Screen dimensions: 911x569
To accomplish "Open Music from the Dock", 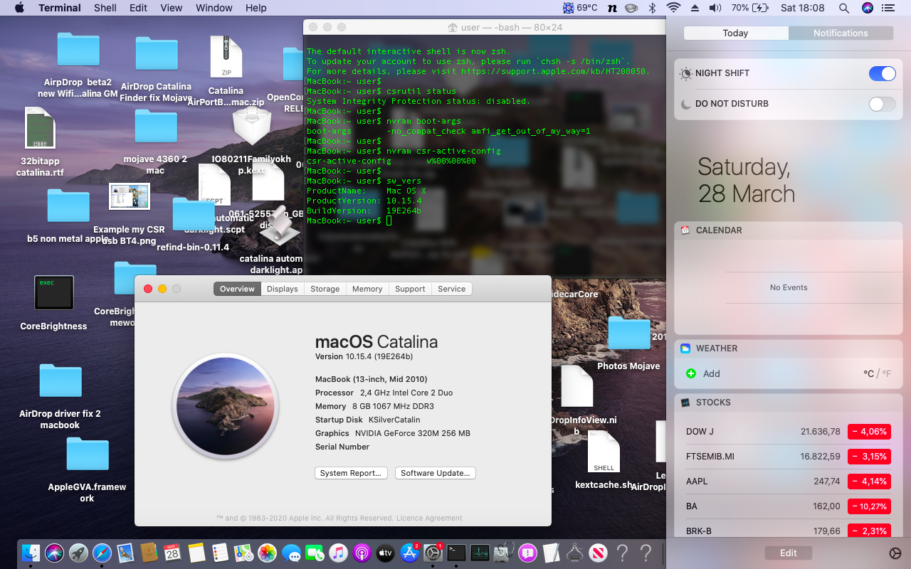I will pyautogui.click(x=338, y=553).
